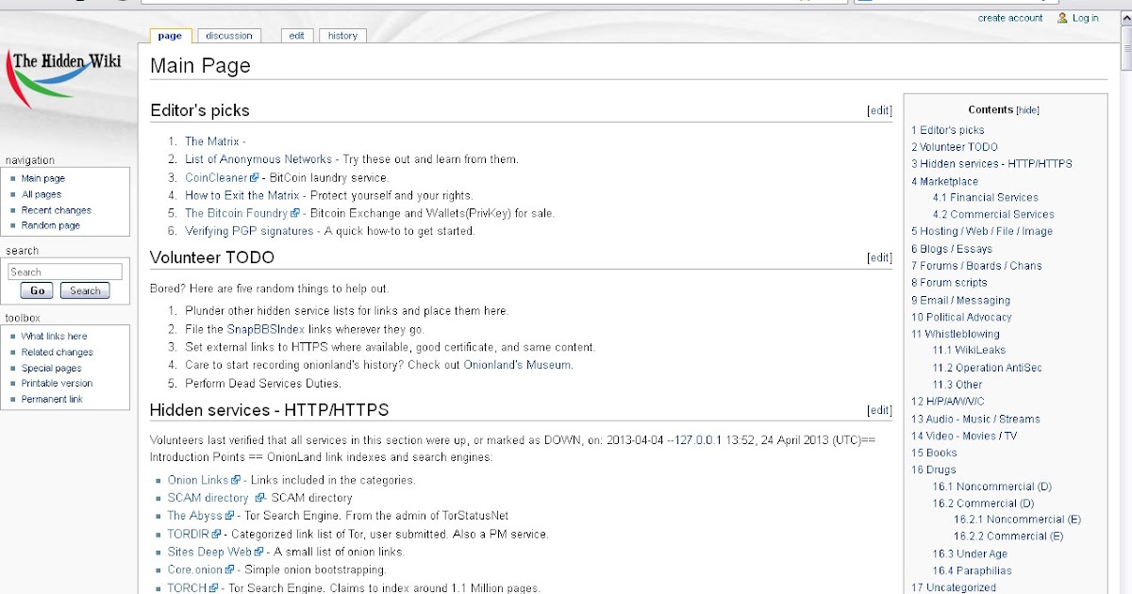This screenshot has height=594, width=1132.
Task: Jump to 9 Email / Messaging
Action: click(960, 300)
